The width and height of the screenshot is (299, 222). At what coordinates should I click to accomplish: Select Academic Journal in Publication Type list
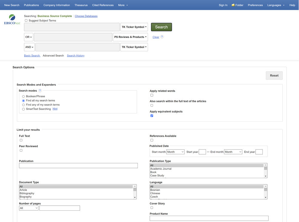[x=161, y=169]
